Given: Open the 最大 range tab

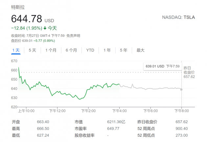Looking at the screenshot, I should click(141, 50).
